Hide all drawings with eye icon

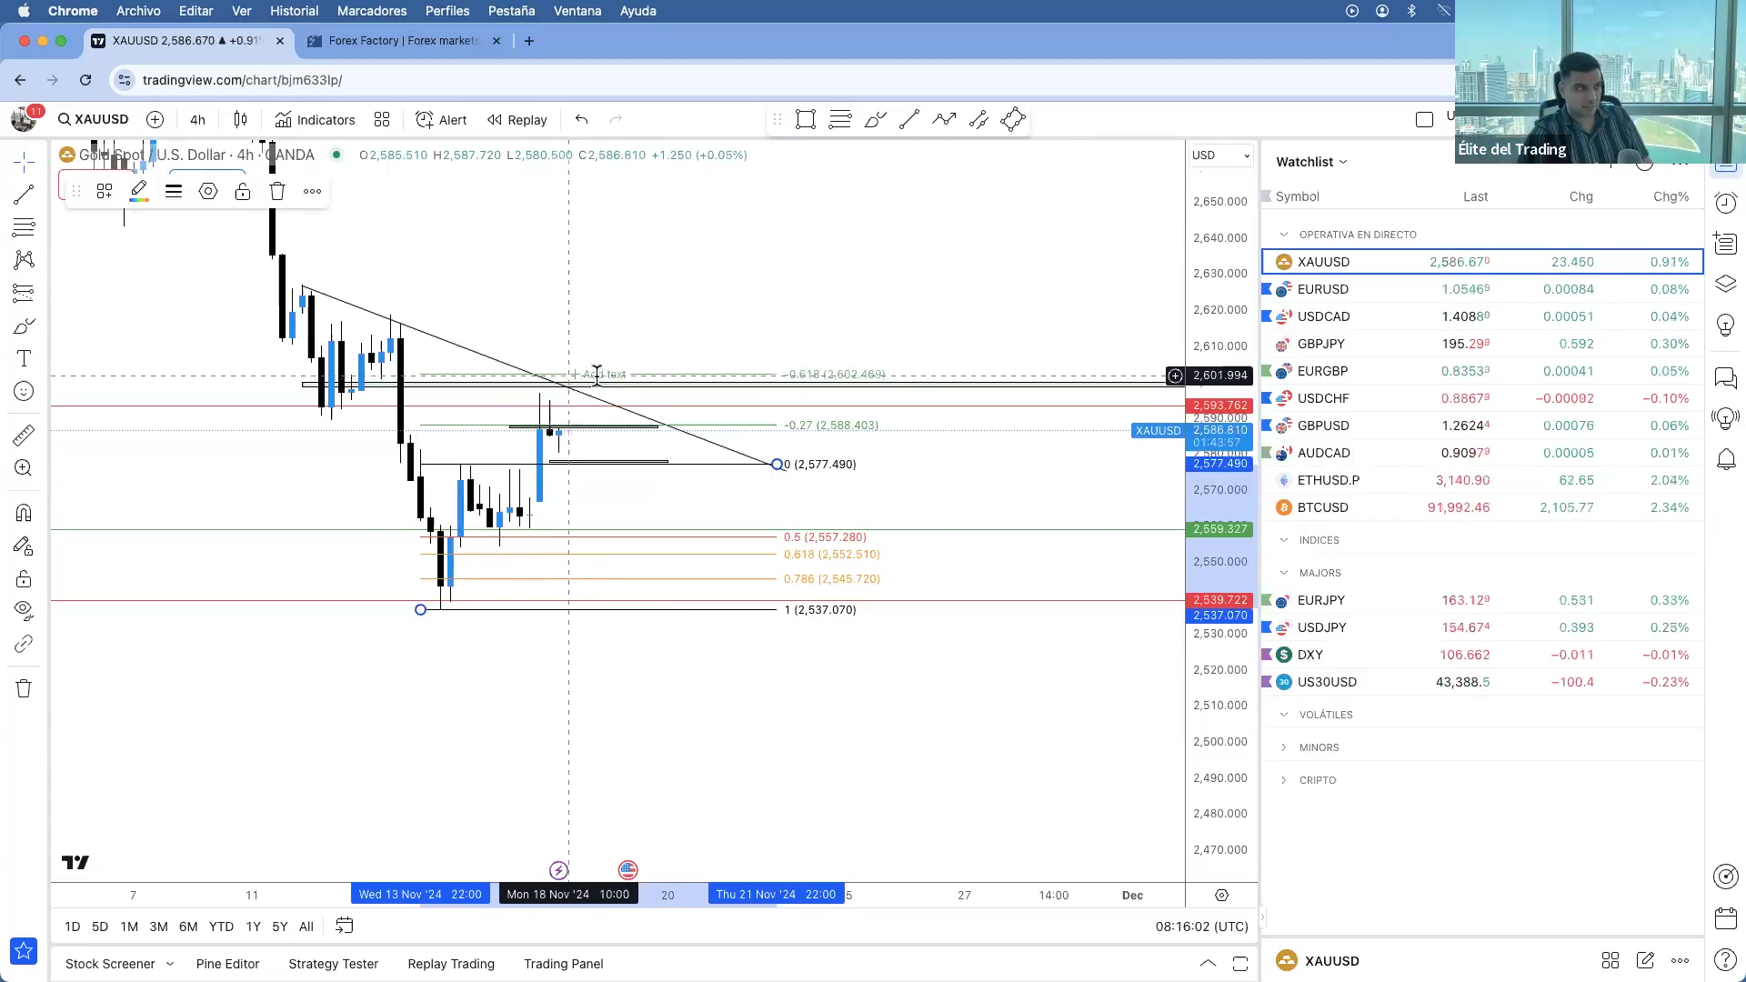coord(24,609)
